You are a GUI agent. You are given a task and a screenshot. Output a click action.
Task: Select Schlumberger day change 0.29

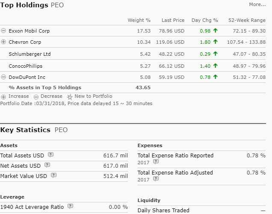pyautogui.click(x=205, y=54)
